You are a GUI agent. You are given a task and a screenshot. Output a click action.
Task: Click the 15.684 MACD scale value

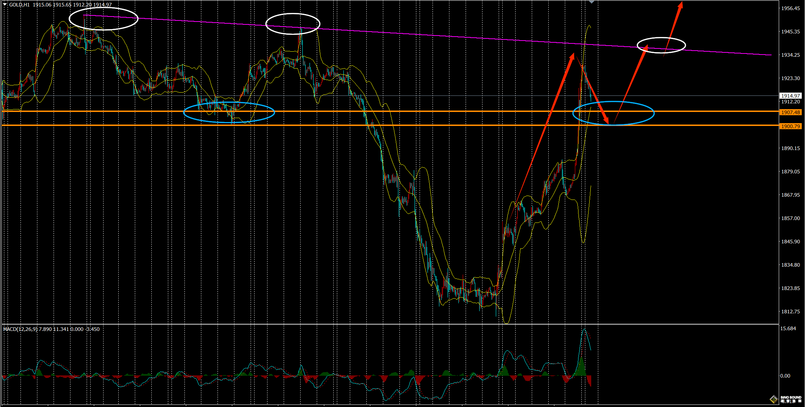tap(788, 328)
